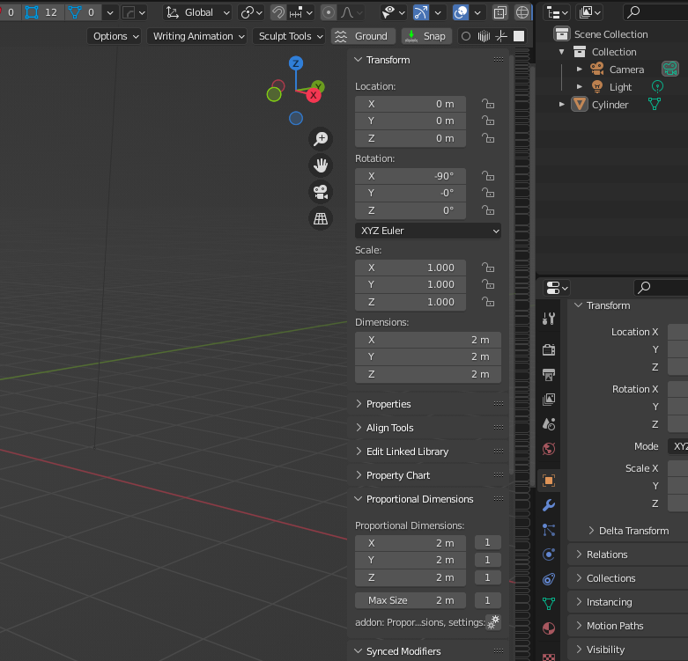Click the gear icon for Proportional Dimensions settings
This screenshot has height=661, width=688.
[493, 622]
